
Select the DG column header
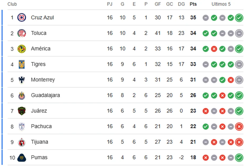click(x=181, y=4)
